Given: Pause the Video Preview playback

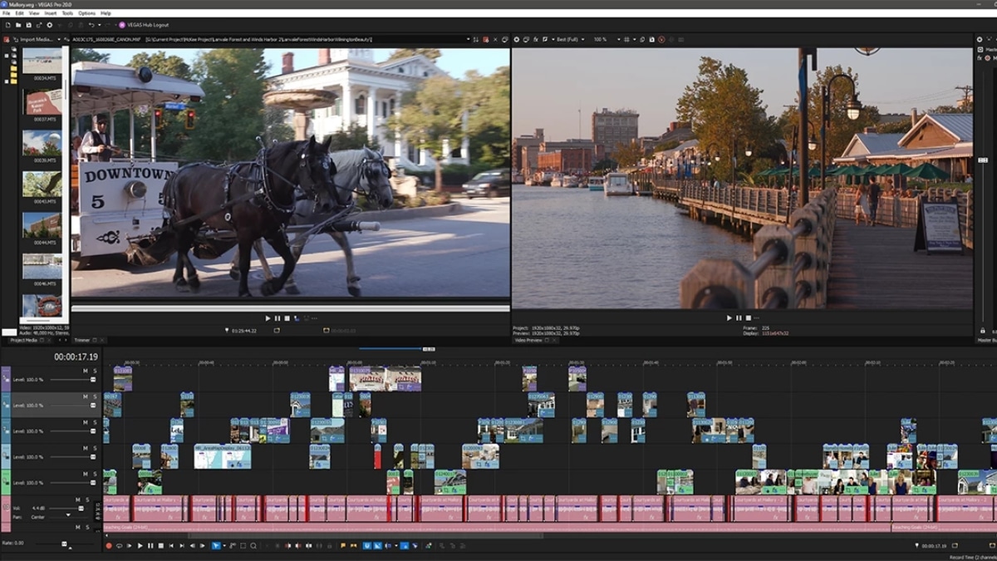Looking at the screenshot, I should click(739, 317).
